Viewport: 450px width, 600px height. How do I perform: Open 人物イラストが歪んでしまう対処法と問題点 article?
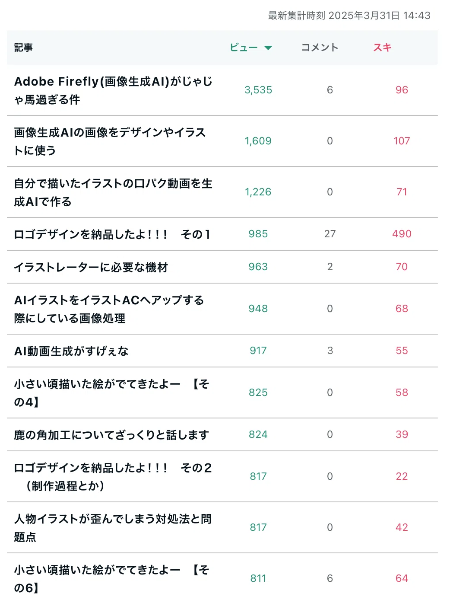click(x=113, y=528)
